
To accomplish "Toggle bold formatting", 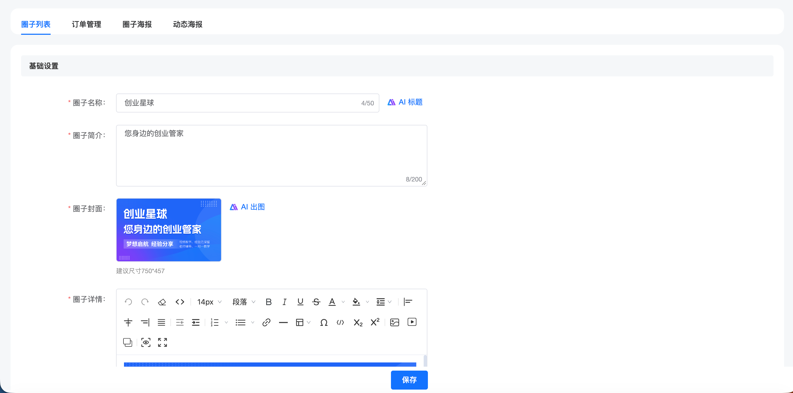I will (x=269, y=302).
